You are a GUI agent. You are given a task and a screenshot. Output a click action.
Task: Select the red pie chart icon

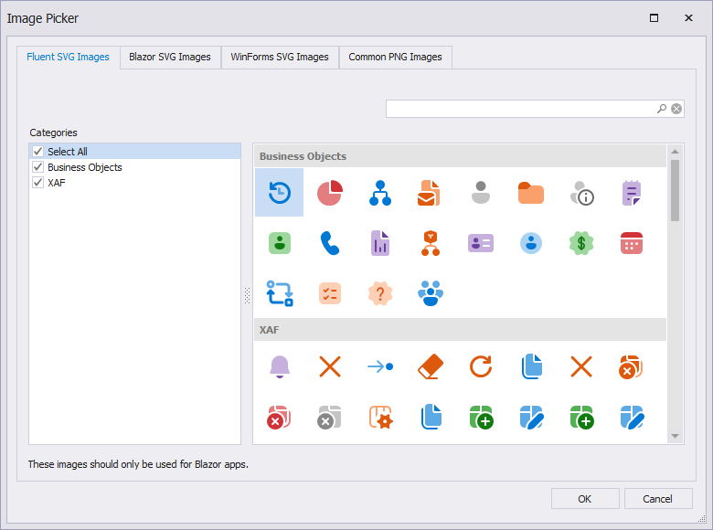(329, 193)
